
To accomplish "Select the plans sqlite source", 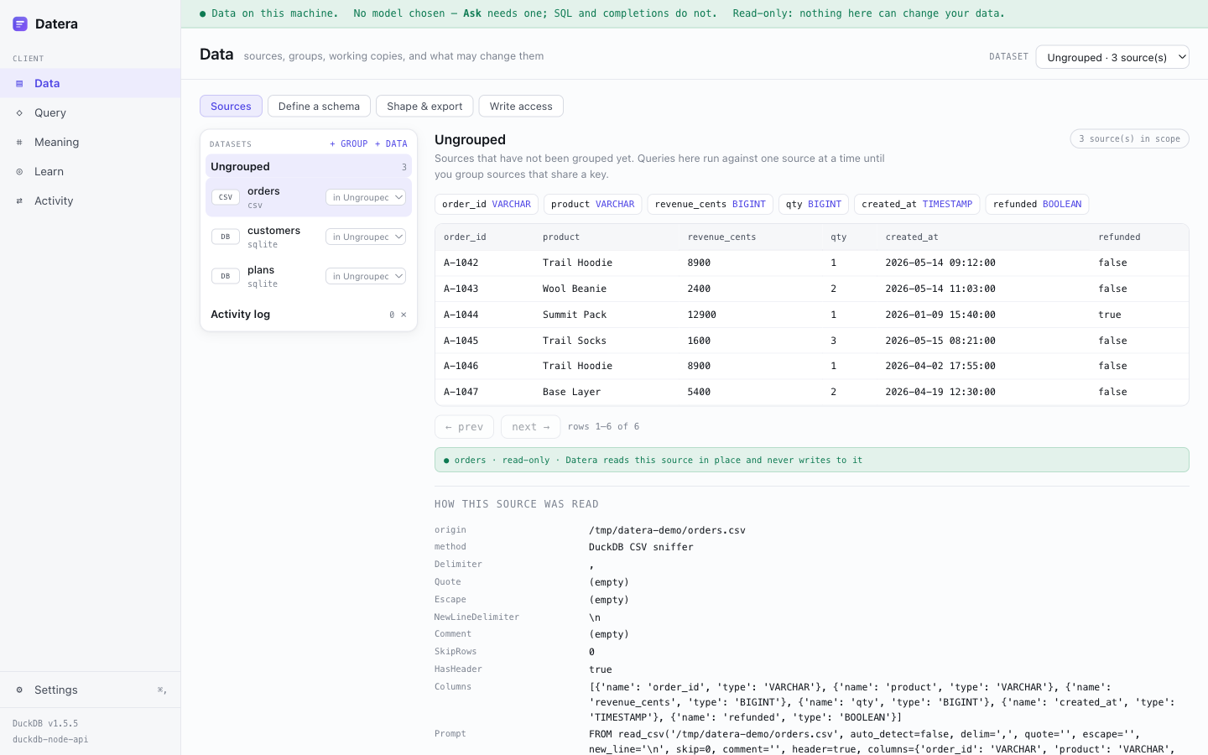I will [x=309, y=276].
